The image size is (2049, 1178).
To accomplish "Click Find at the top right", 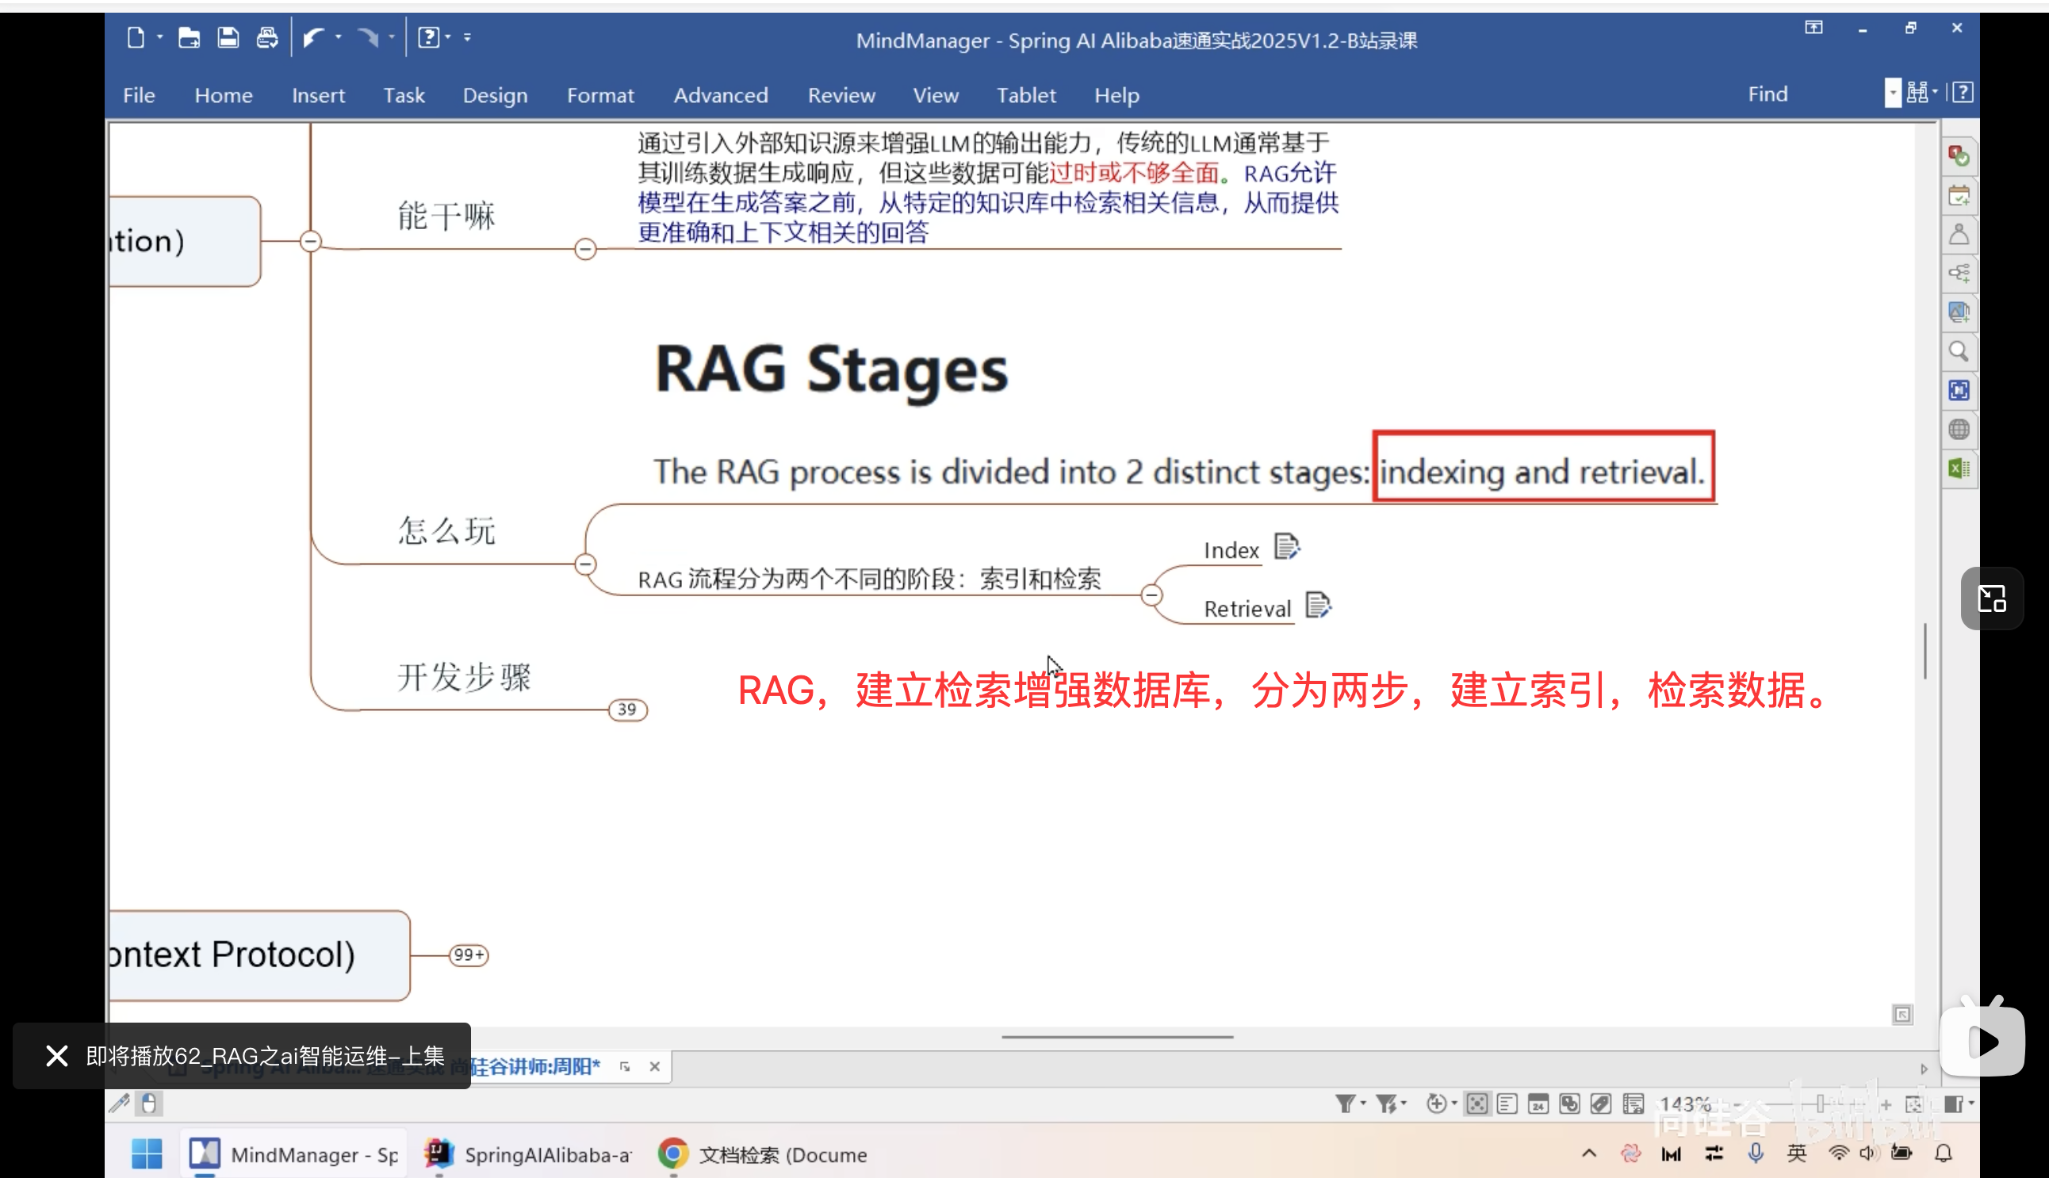I will pyautogui.click(x=1768, y=93).
